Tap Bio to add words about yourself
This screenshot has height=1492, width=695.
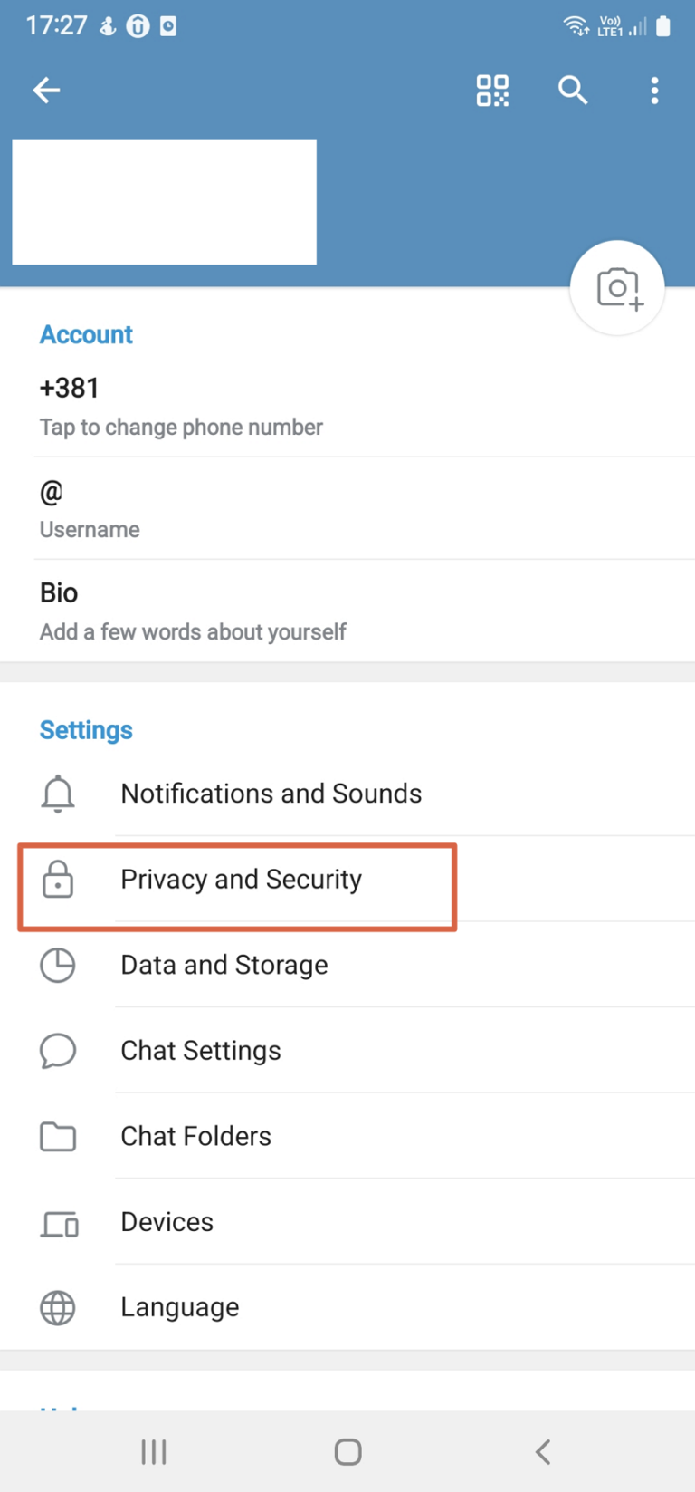[347, 611]
